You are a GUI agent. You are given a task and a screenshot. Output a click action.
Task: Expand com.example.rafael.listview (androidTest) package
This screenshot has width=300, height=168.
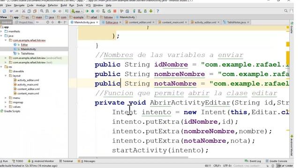coord(6,58)
